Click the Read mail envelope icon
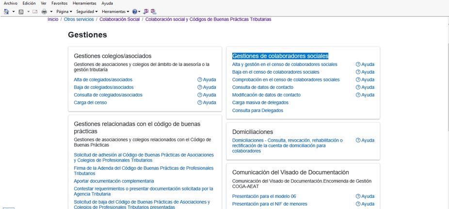This screenshot has height=209, width=449. click(x=35, y=11)
